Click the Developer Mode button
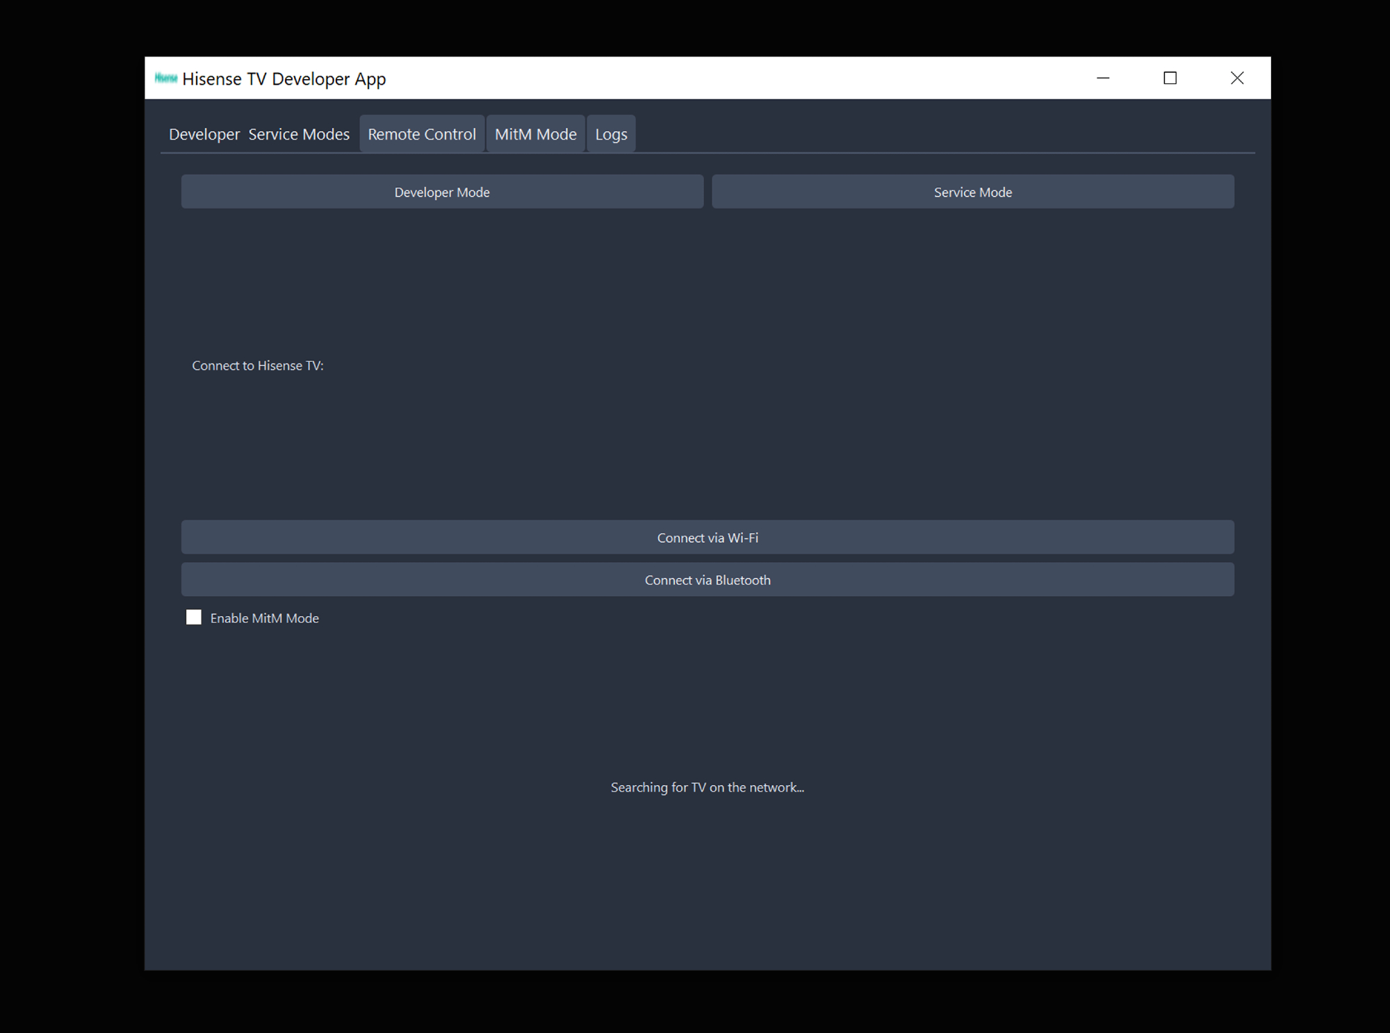Viewport: 1390px width, 1033px height. pos(442,192)
